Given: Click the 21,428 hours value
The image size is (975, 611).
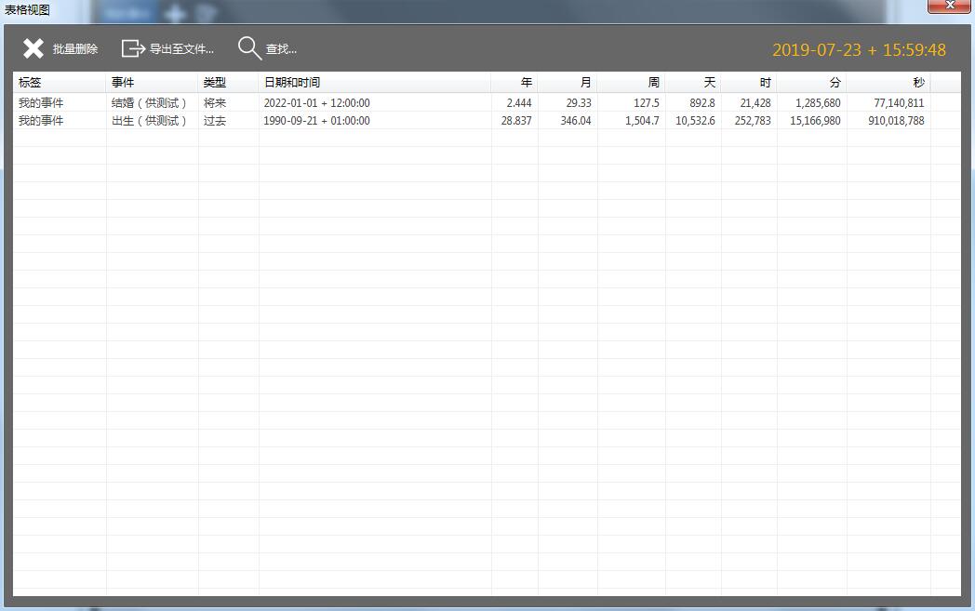Looking at the screenshot, I should point(755,103).
